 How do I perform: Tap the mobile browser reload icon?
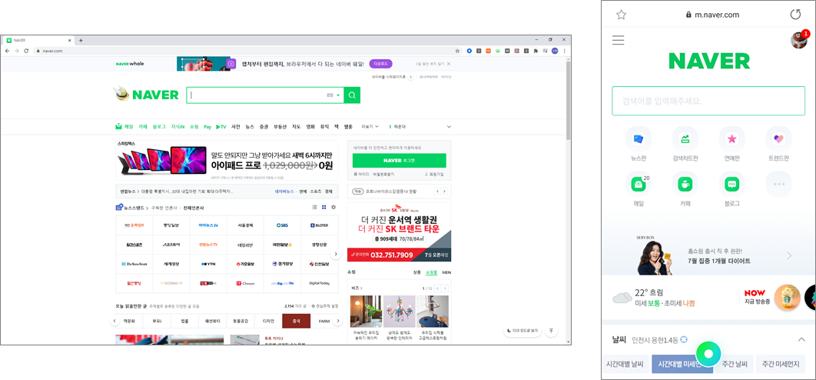[x=795, y=15]
